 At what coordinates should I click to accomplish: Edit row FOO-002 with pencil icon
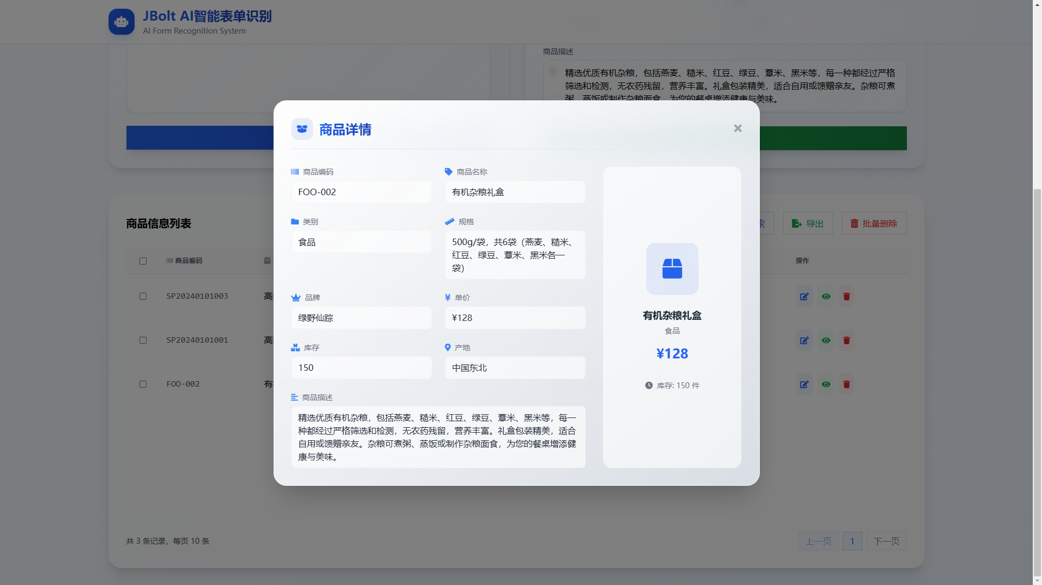point(804,384)
